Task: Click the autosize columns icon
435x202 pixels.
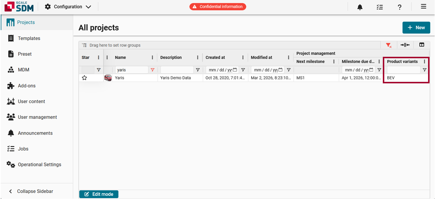Action: coord(405,45)
